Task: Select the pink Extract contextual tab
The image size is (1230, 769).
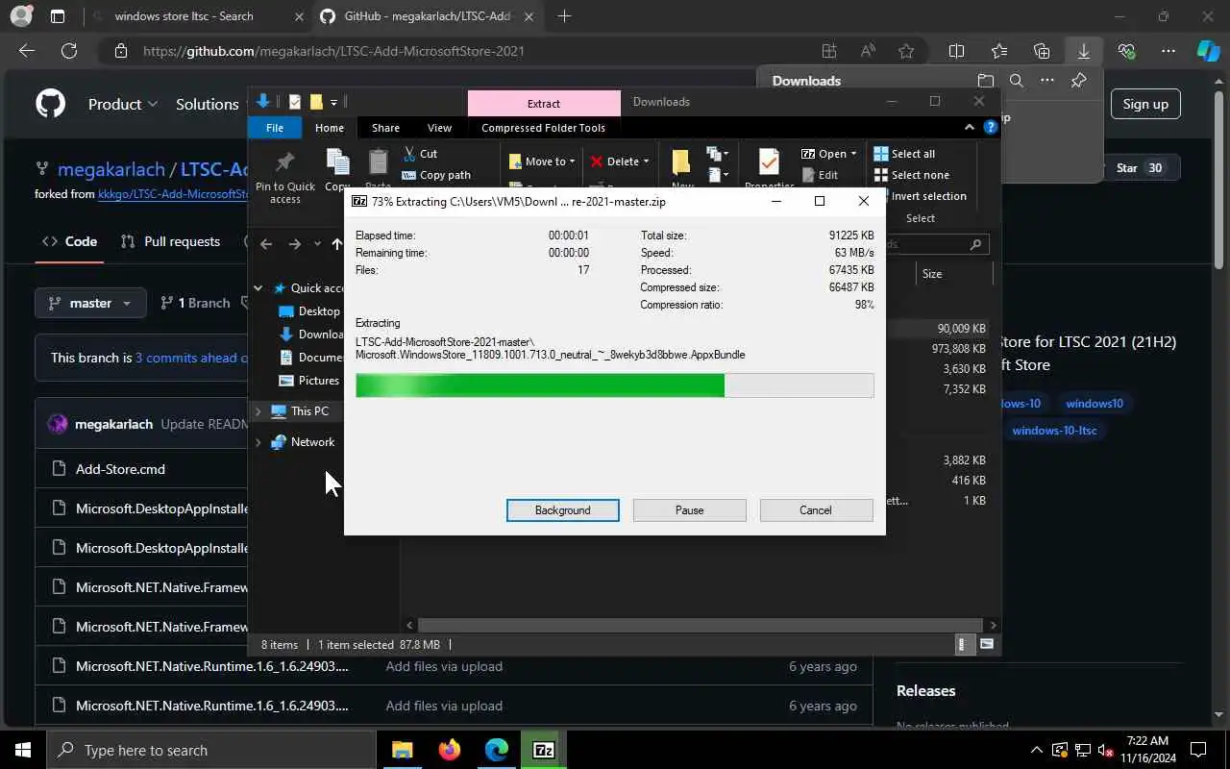Action: click(544, 103)
